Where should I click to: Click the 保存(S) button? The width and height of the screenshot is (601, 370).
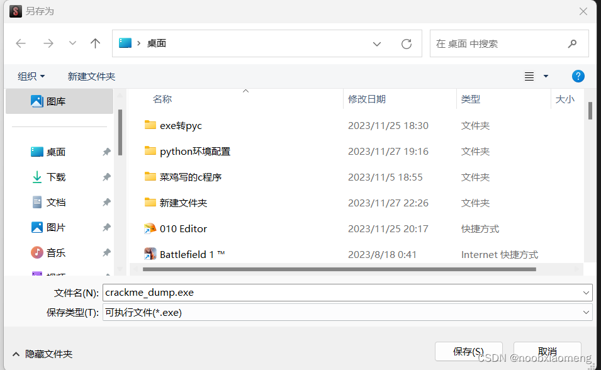[x=468, y=351]
